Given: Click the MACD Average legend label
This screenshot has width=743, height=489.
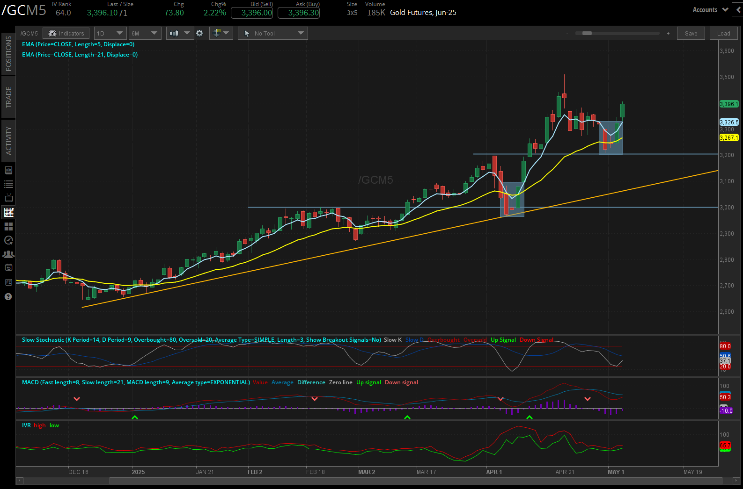Looking at the screenshot, I should 282,382.
